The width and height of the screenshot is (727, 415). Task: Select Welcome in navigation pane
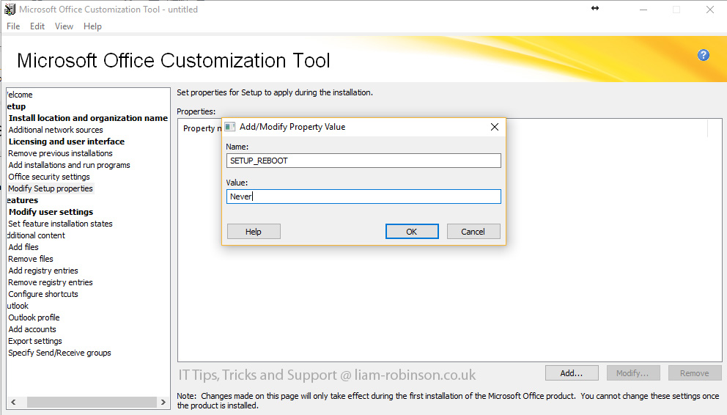[20, 95]
